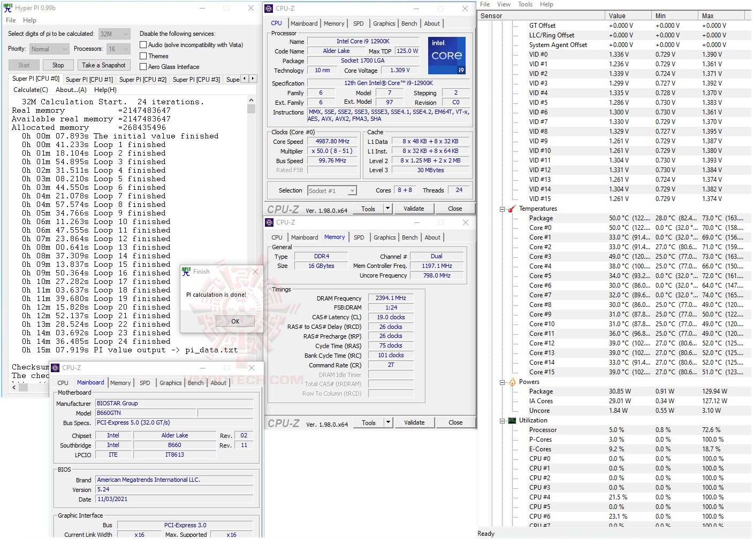This screenshot has height=539, width=753.
Task: Click the Hyper PI title bar icon
Action: [8, 8]
